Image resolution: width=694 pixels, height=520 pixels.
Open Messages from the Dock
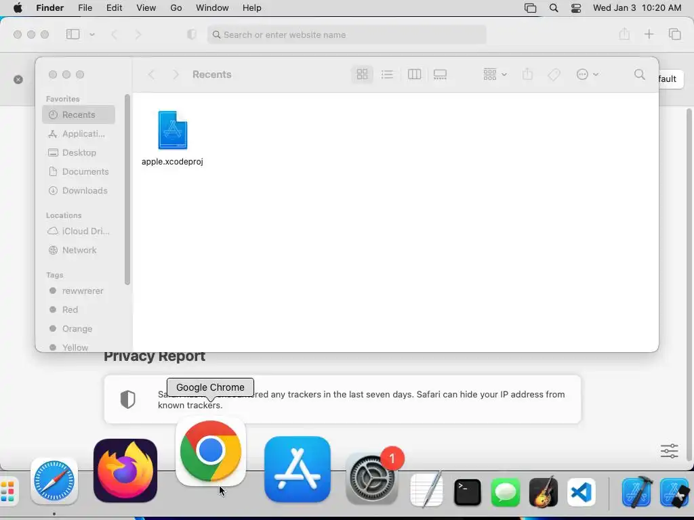point(506,492)
